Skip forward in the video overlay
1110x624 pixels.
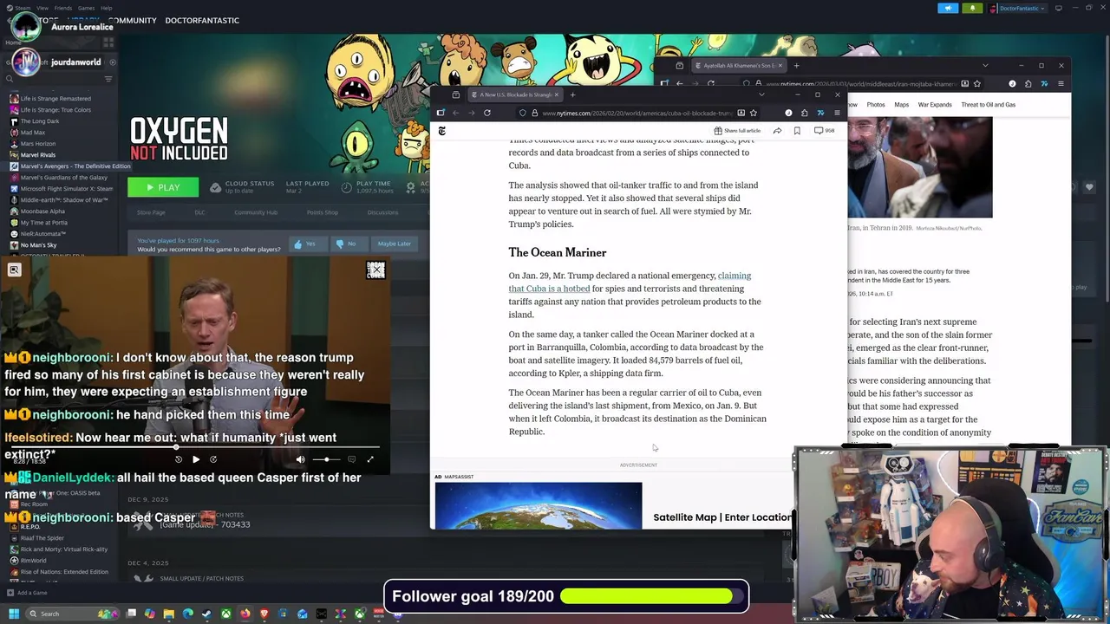click(x=213, y=459)
